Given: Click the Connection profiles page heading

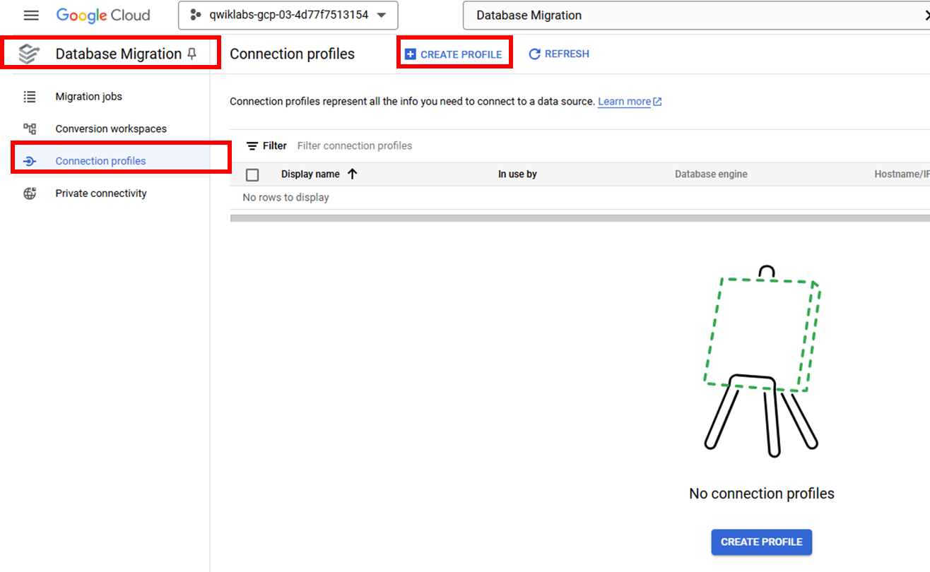Looking at the screenshot, I should click(x=293, y=54).
